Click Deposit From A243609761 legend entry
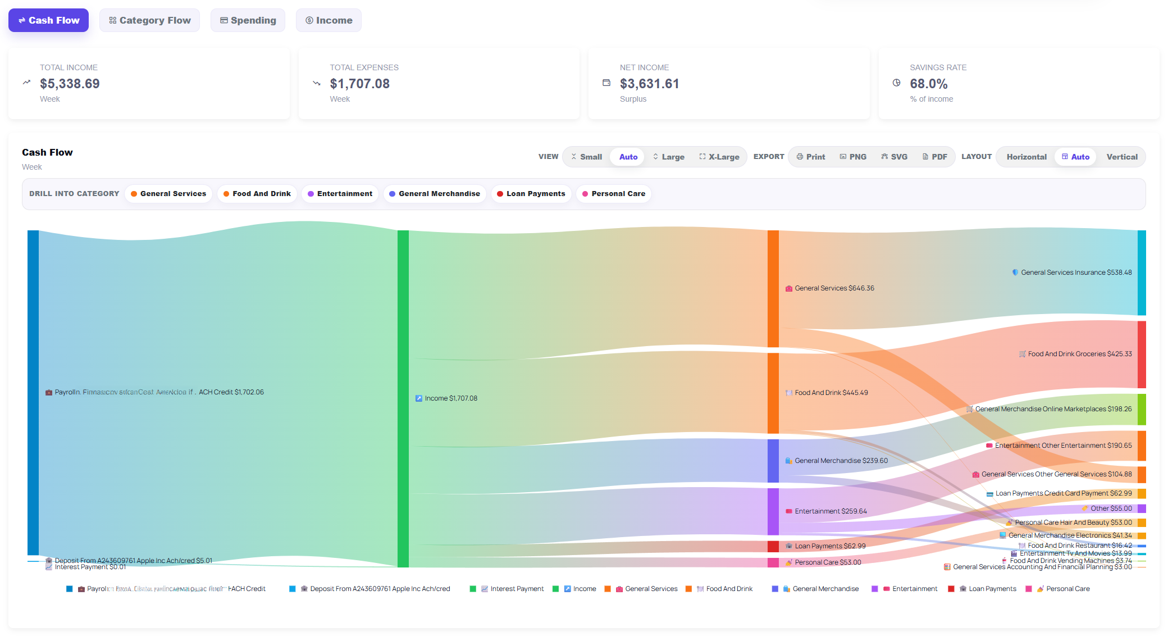The width and height of the screenshot is (1168, 636). pyautogui.click(x=370, y=589)
